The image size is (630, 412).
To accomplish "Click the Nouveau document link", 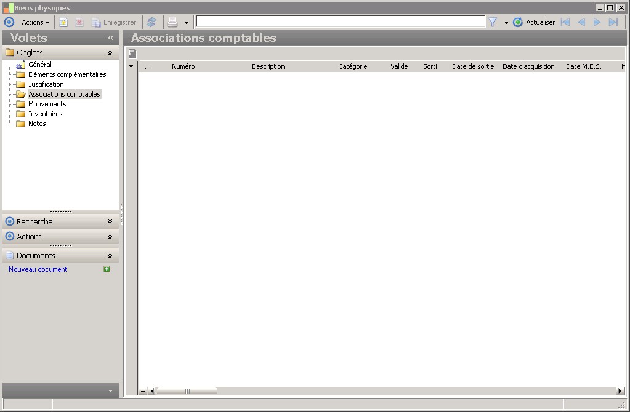I will 38,269.
